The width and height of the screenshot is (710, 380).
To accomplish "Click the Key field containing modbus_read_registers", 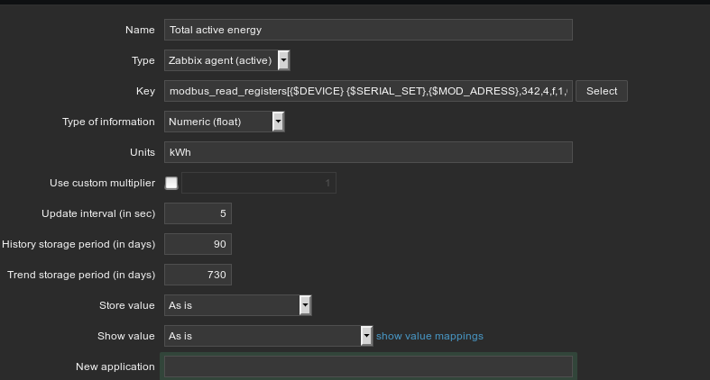I will [368, 91].
